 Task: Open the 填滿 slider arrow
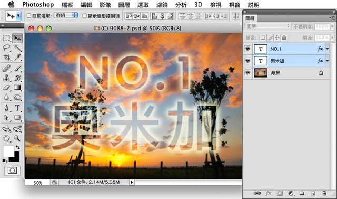(x=332, y=37)
